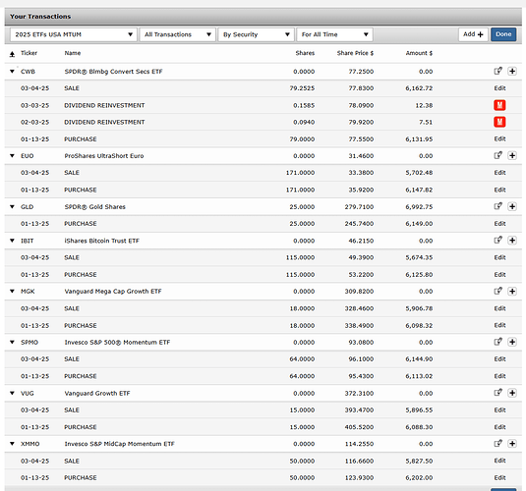Open the edit note icon for EUO
This screenshot has height=491, width=526.
498,155
